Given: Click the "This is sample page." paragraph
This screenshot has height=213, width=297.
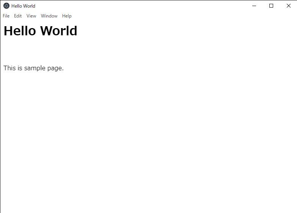Looking at the screenshot, I should click(x=33, y=68).
